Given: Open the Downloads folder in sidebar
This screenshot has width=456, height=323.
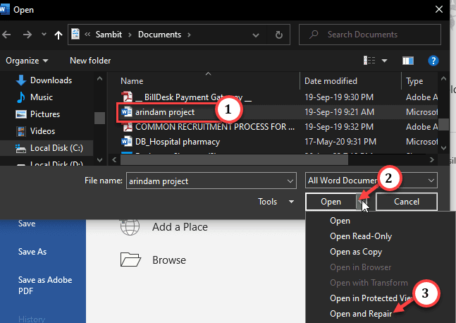Looking at the screenshot, I should (51, 80).
